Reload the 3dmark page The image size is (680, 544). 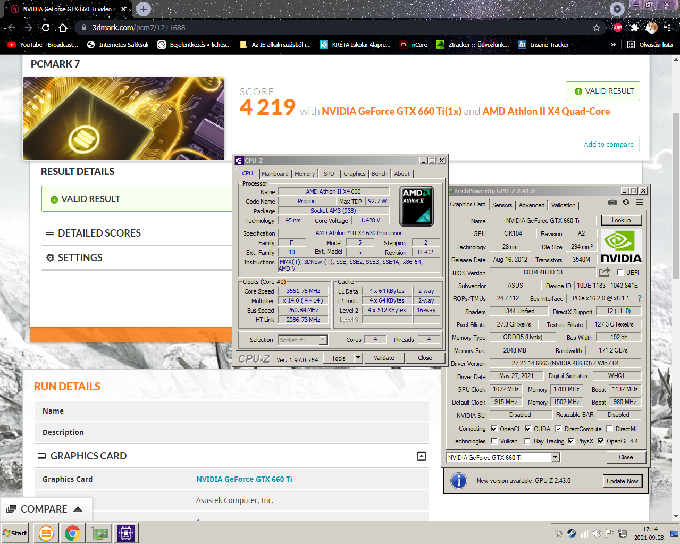pos(46,28)
